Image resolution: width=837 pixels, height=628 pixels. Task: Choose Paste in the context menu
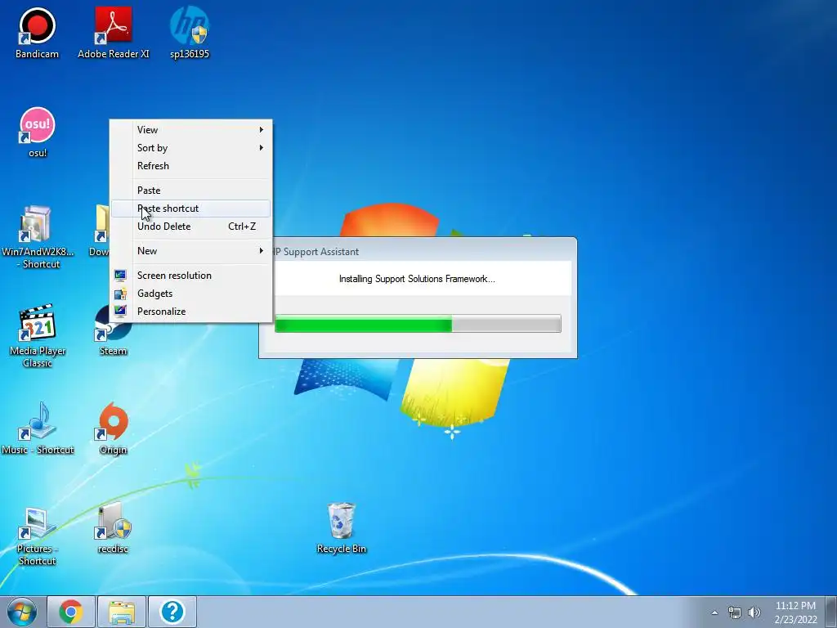[x=191, y=191]
